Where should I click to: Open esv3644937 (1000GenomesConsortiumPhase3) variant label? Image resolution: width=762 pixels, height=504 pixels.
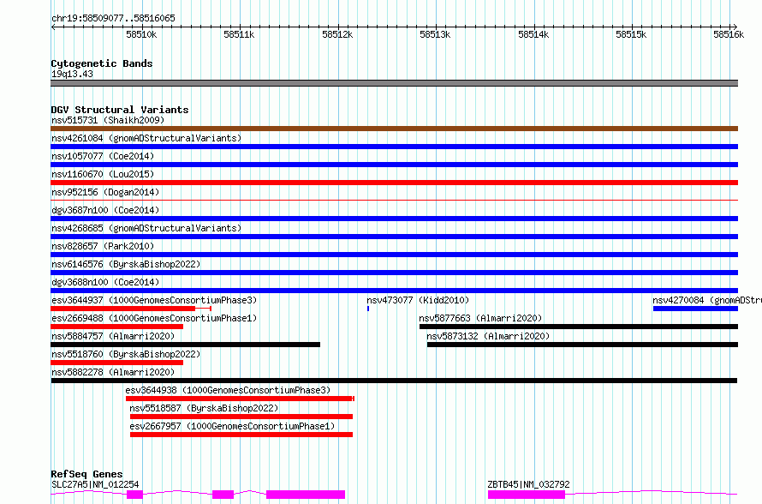click(154, 300)
